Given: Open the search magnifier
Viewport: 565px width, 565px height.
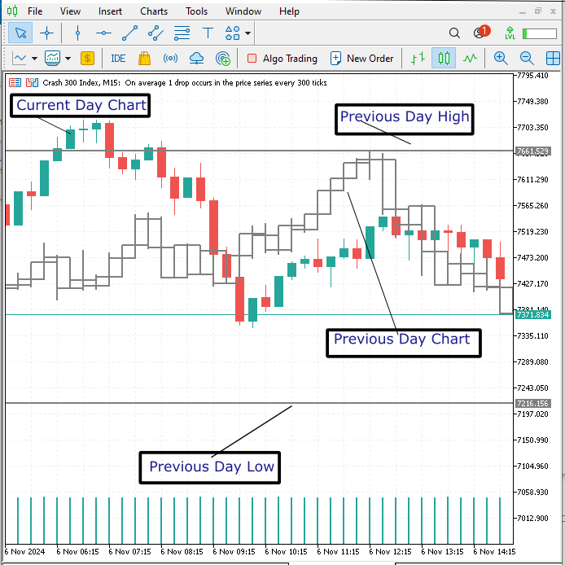Looking at the screenshot, I should [455, 33].
